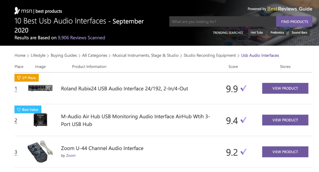Select the Sound Bars trending search
Image resolution: width=319 pixels, height=172 pixels.
point(299,32)
